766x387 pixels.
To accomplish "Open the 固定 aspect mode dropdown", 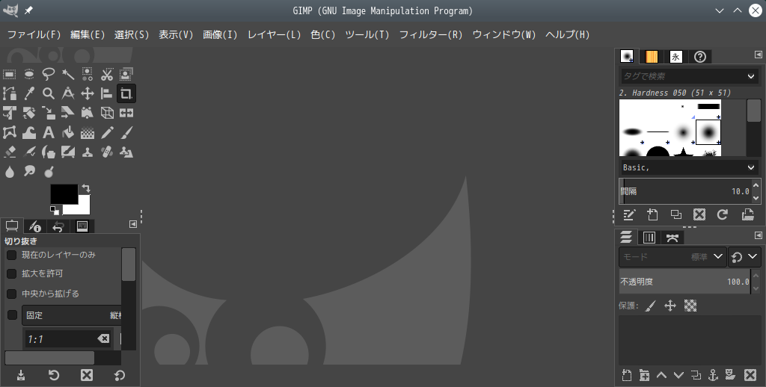I will coord(71,315).
